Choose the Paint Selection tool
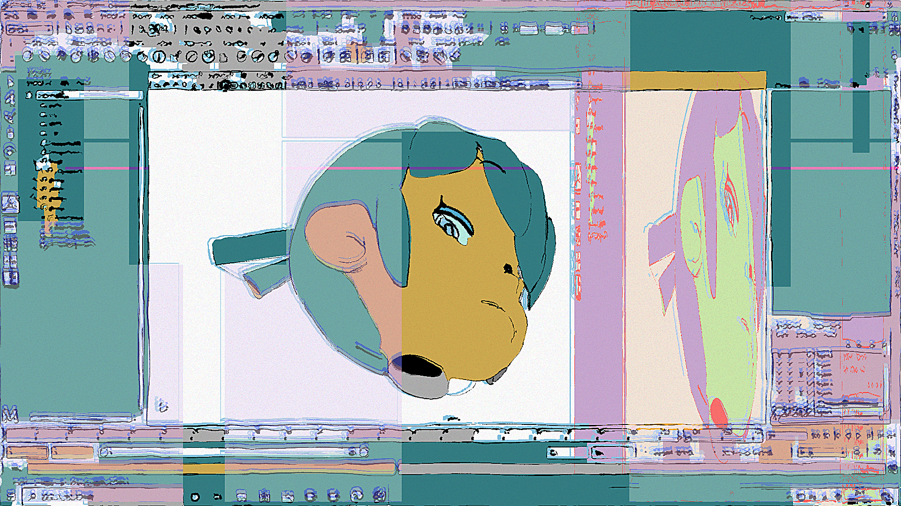This screenshot has width=901, height=506. [10, 116]
